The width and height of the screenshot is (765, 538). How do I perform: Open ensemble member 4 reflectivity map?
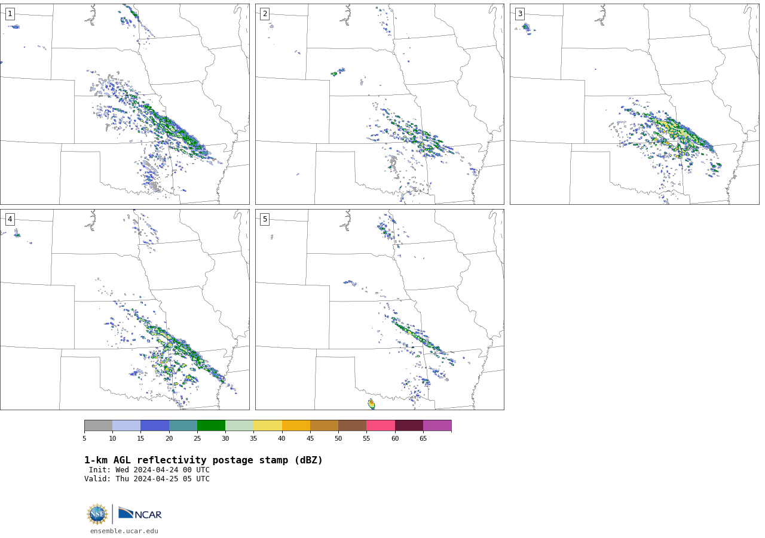click(124, 309)
